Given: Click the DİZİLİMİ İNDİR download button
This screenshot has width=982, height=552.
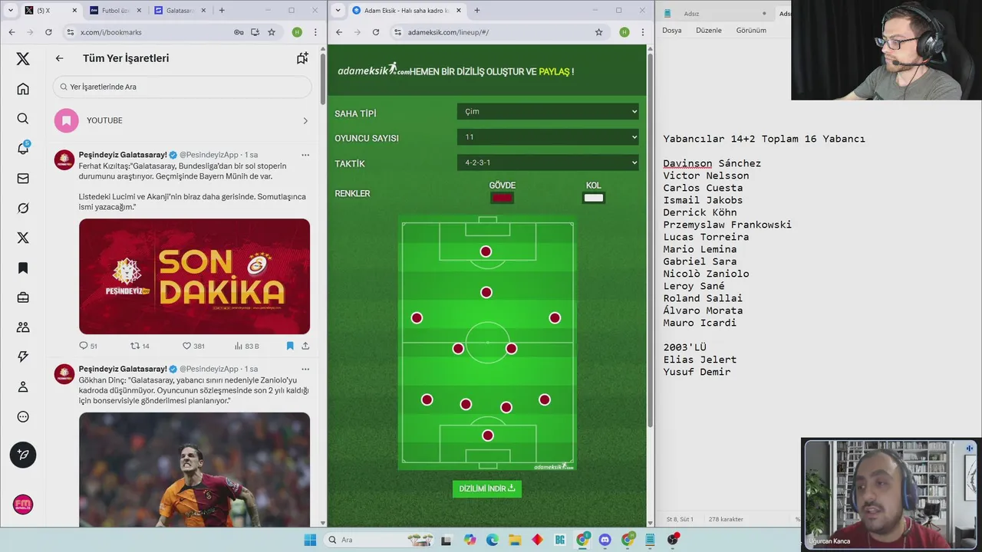Looking at the screenshot, I should point(487,488).
